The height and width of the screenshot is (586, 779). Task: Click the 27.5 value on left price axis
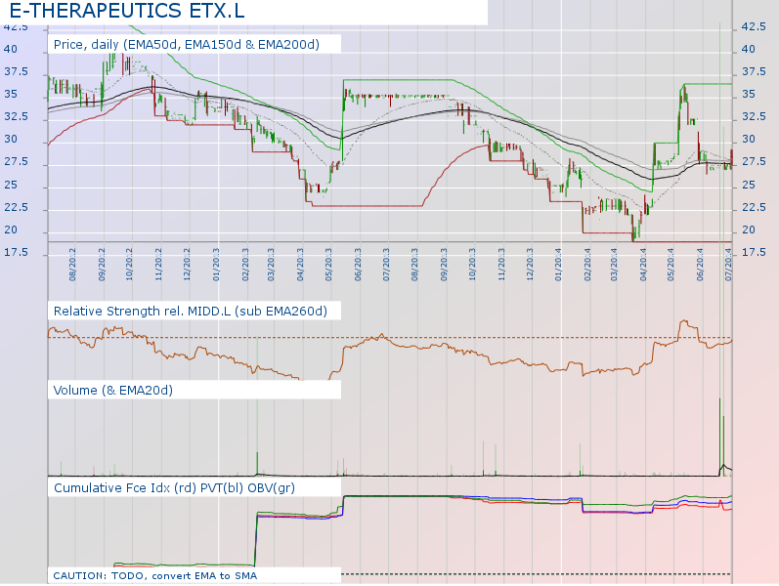pos(17,162)
